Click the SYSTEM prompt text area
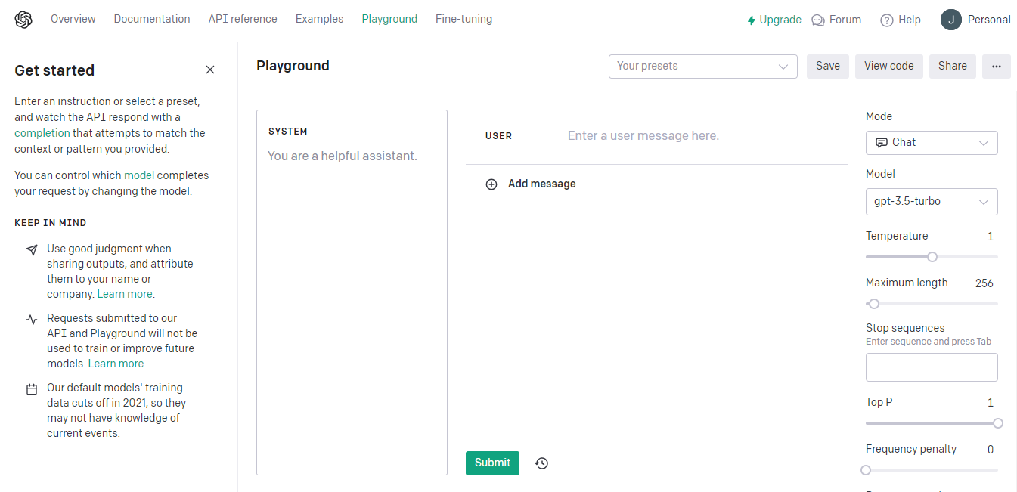 [x=352, y=292]
